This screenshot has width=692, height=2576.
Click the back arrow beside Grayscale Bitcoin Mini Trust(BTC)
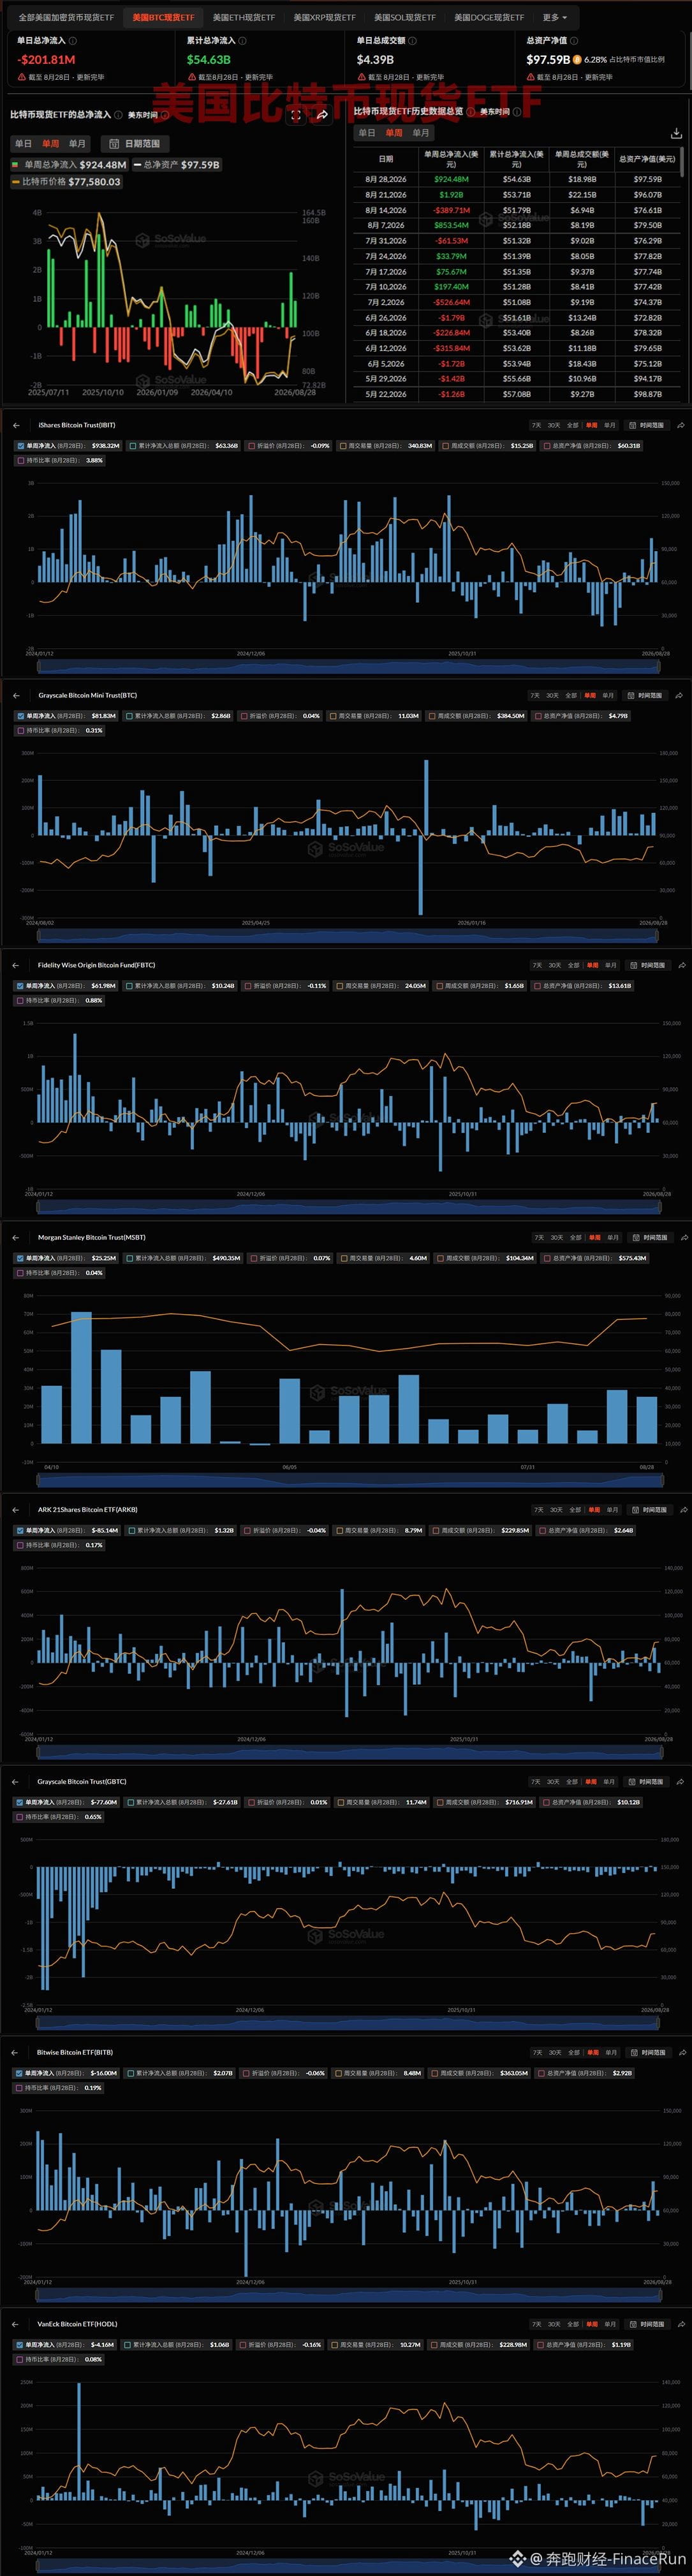click(x=16, y=695)
